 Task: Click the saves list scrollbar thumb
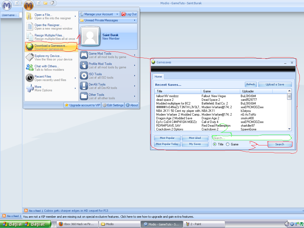click(289, 96)
